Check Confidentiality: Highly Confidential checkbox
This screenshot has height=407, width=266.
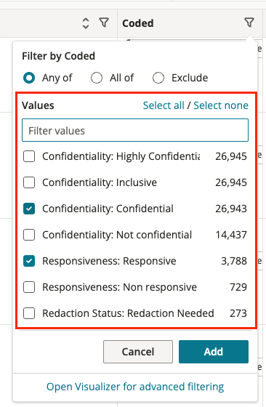click(x=29, y=156)
